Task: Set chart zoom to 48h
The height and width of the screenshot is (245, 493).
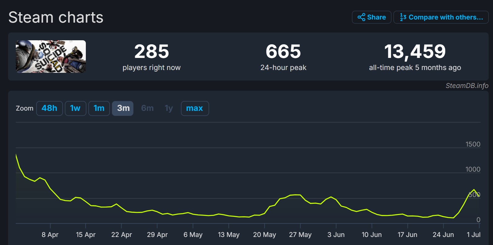Action: pos(50,108)
